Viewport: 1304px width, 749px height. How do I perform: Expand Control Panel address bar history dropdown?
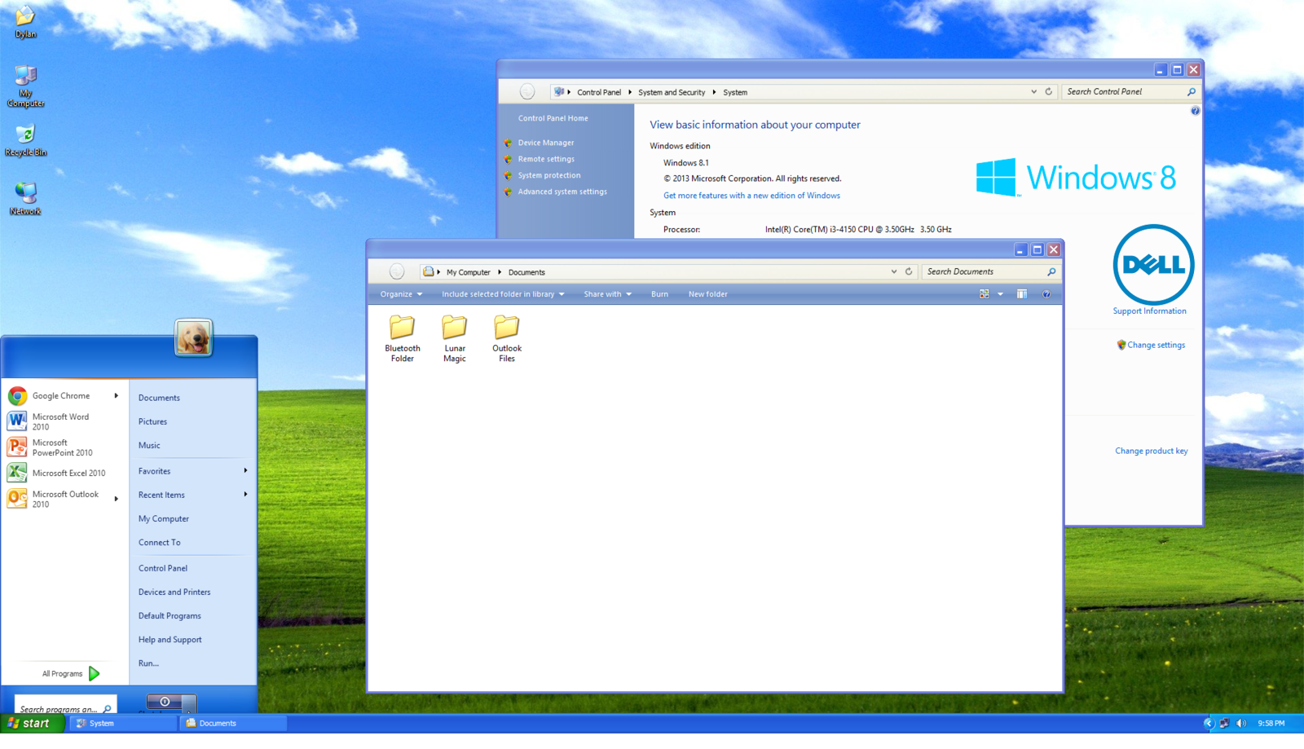1034,91
